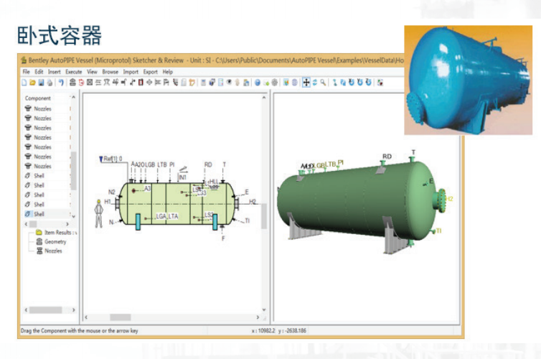Click the eye icon in toolbar
Viewport: 541px width, 359px height.
click(229, 82)
